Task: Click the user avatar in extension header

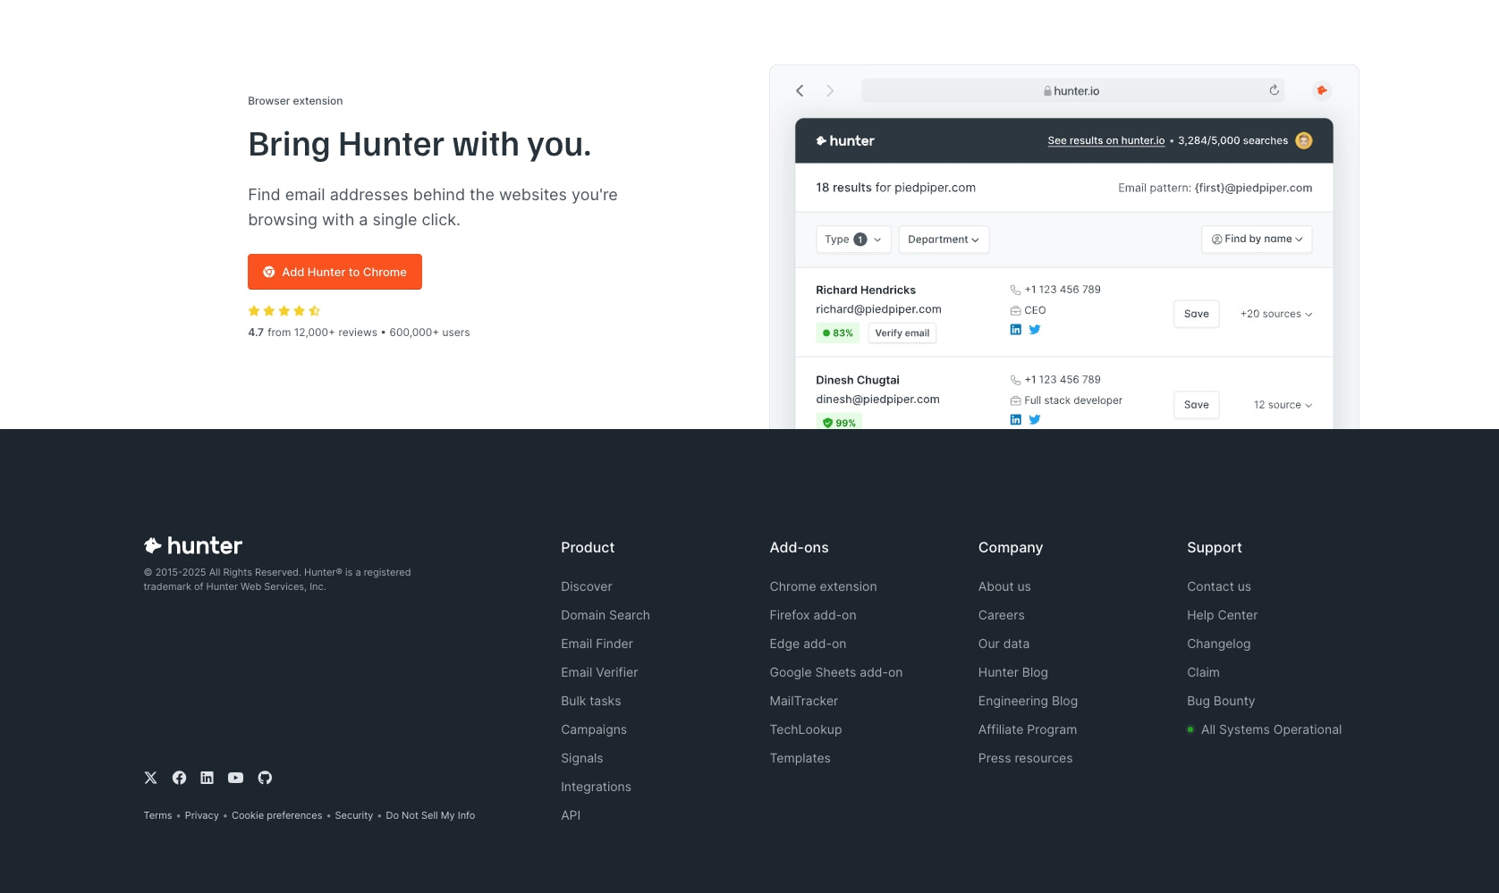Action: 1304,140
